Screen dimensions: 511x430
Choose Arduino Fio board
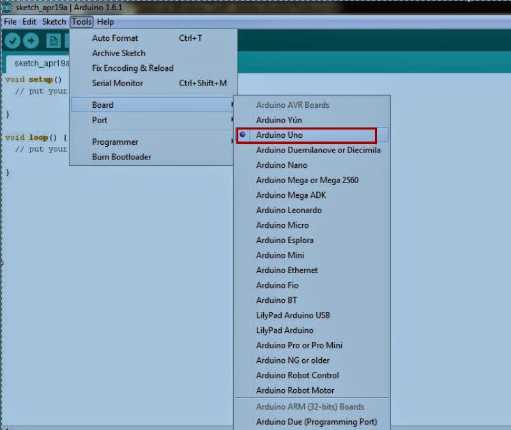point(312,285)
